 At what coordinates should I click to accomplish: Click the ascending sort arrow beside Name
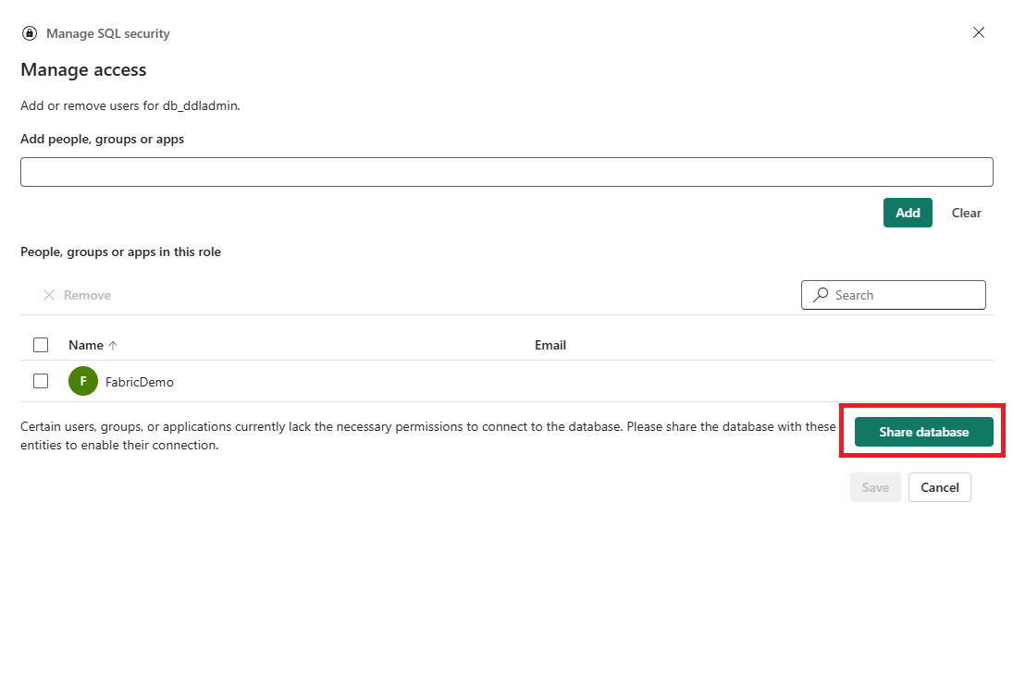(113, 344)
